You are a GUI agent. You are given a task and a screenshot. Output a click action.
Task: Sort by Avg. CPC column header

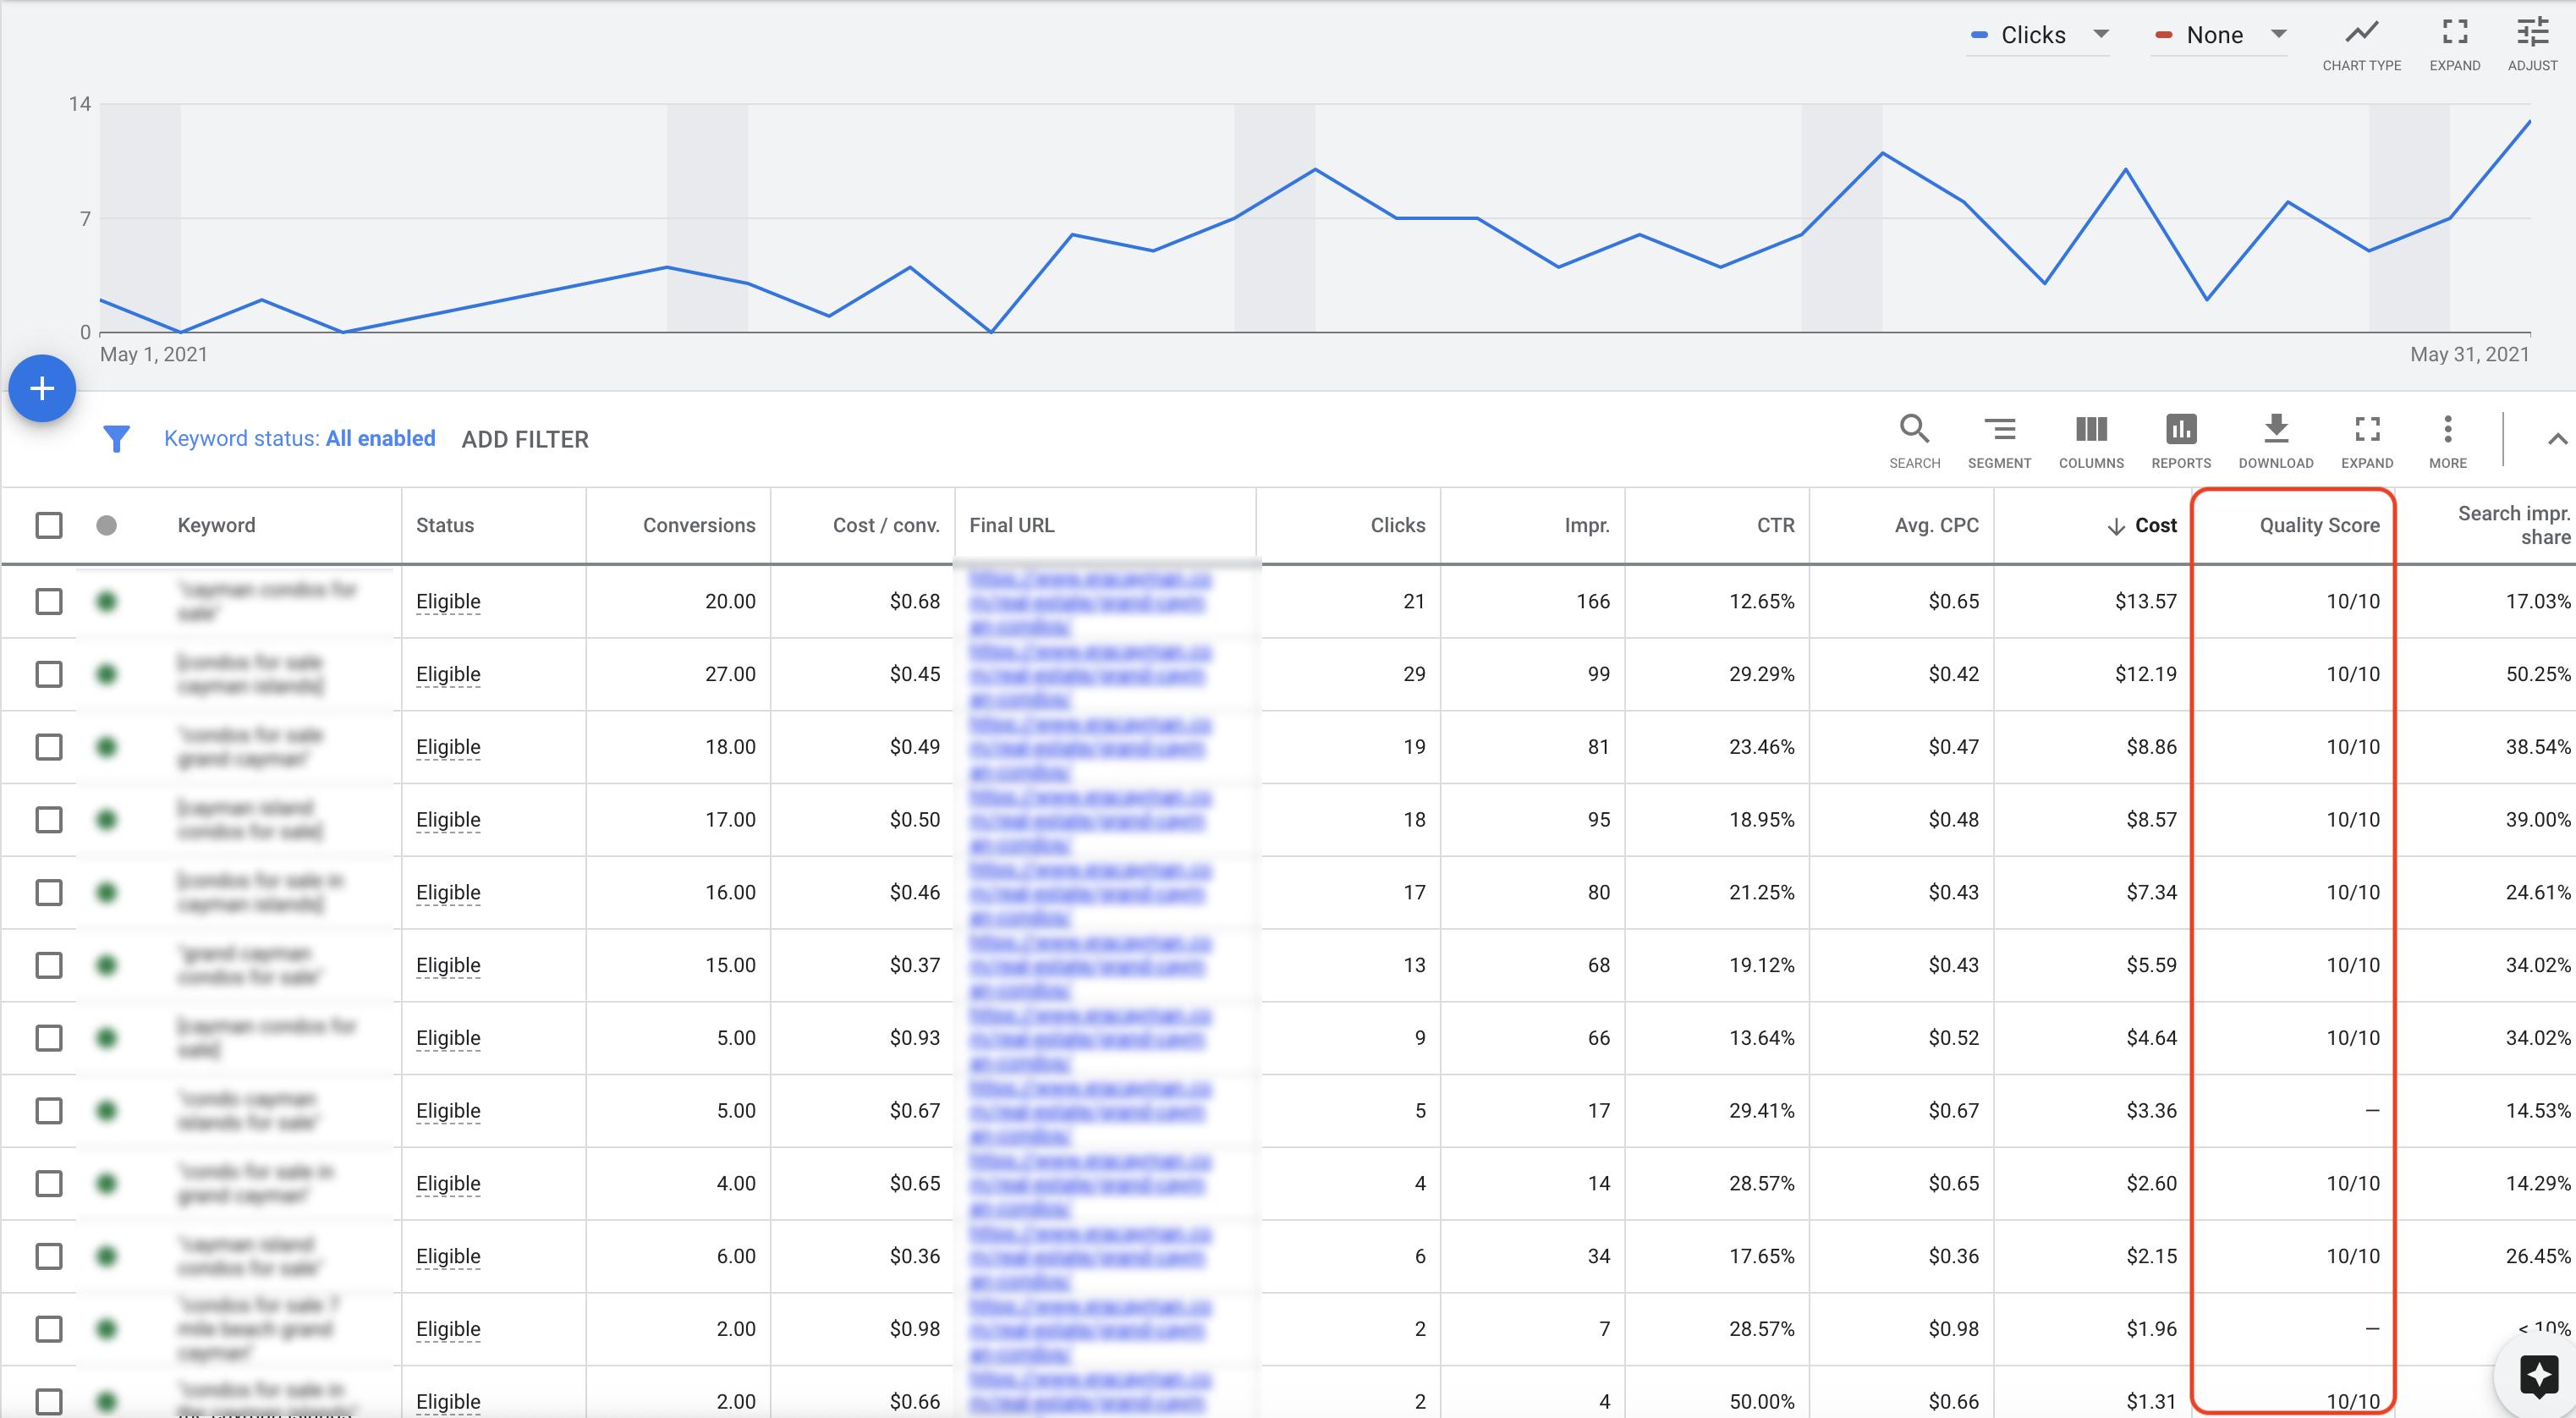1936,525
